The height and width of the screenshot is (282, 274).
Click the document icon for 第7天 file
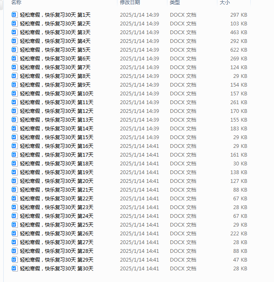click(x=15, y=67)
